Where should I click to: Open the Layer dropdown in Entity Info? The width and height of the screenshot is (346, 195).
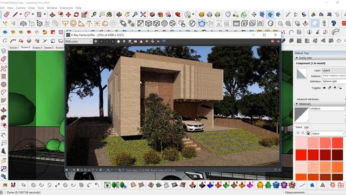coord(334,70)
